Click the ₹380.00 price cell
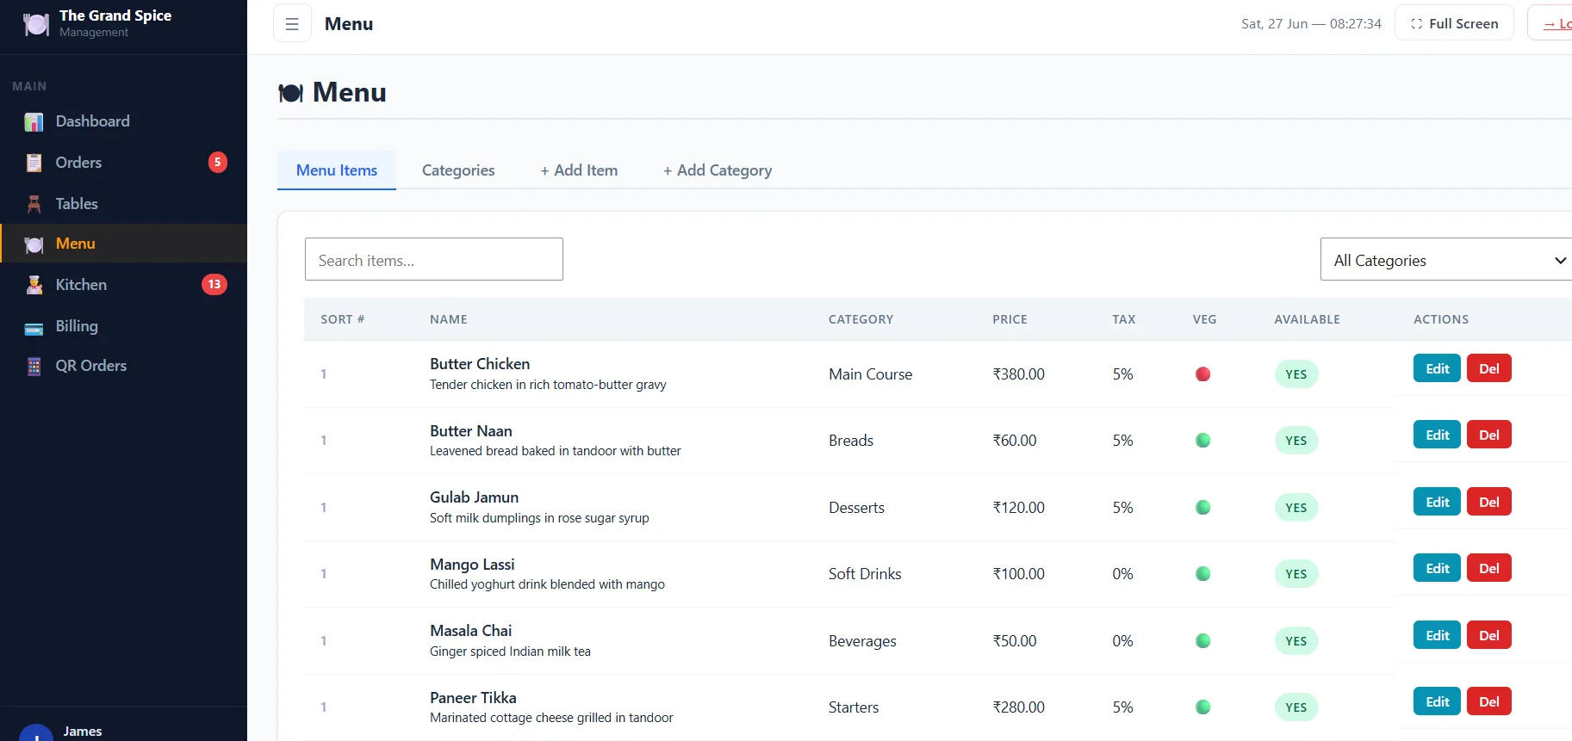Image resolution: width=1572 pixels, height=741 pixels. point(1018,374)
